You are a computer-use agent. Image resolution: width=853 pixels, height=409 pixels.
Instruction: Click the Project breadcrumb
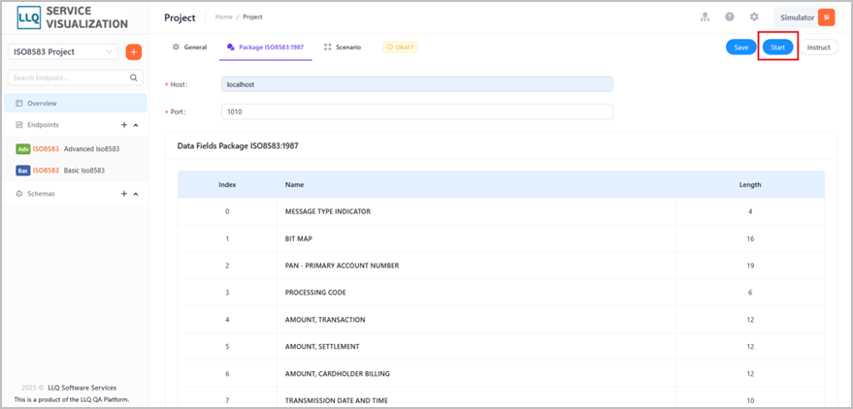[252, 16]
